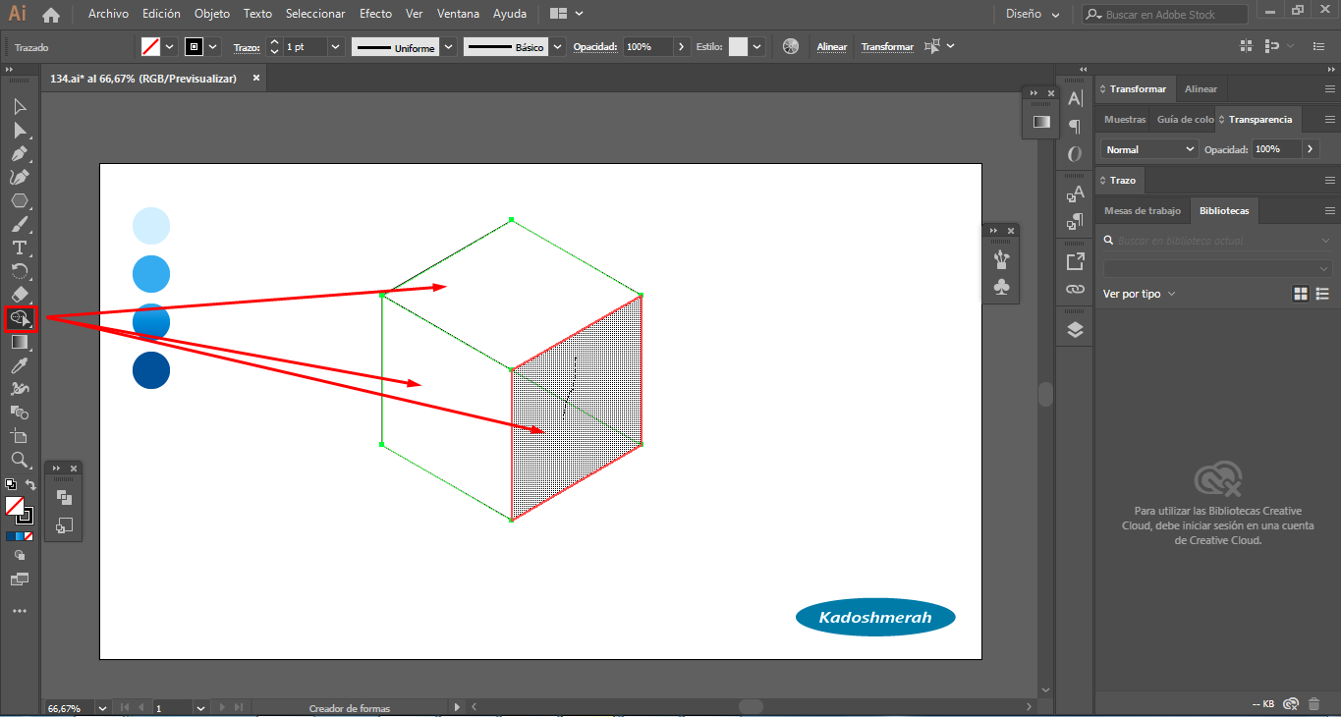This screenshot has height=717, width=1341.
Task: Select the Polygon shape tool
Action: pyautogui.click(x=20, y=200)
